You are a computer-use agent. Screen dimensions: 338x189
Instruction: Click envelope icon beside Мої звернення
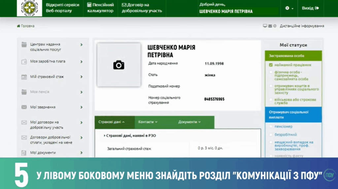click(24, 107)
